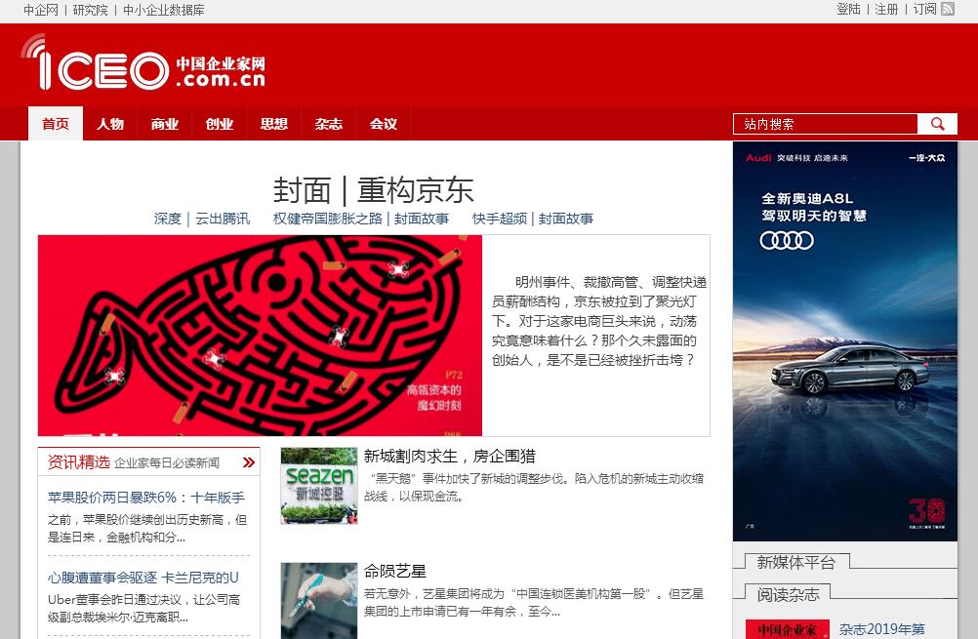Click the 注册 register link
The width and height of the screenshot is (978, 639).
coord(886,9)
